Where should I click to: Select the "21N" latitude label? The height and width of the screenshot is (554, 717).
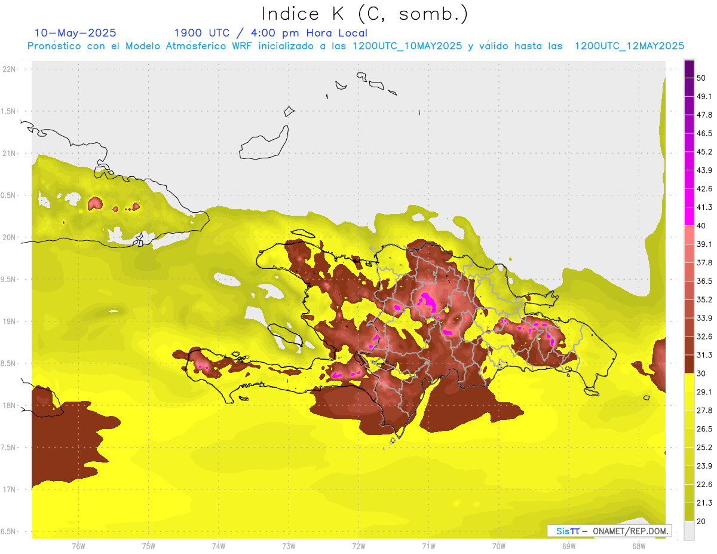click(x=10, y=154)
